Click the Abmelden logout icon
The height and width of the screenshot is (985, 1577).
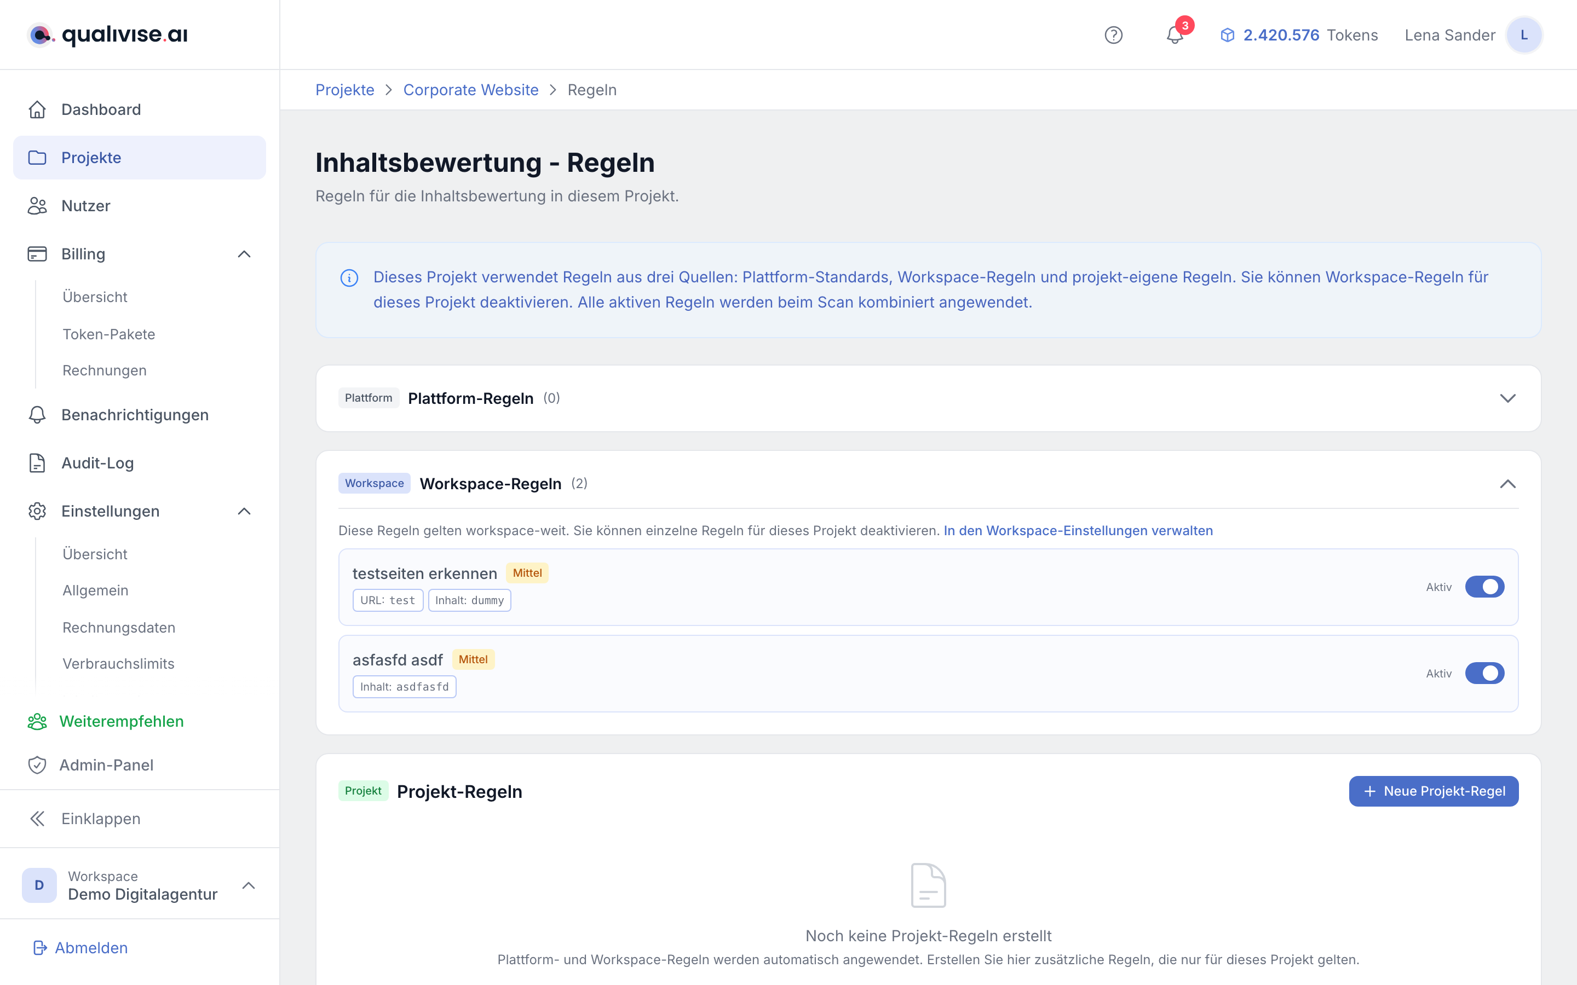pyautogui.click(x=40, y=948)
